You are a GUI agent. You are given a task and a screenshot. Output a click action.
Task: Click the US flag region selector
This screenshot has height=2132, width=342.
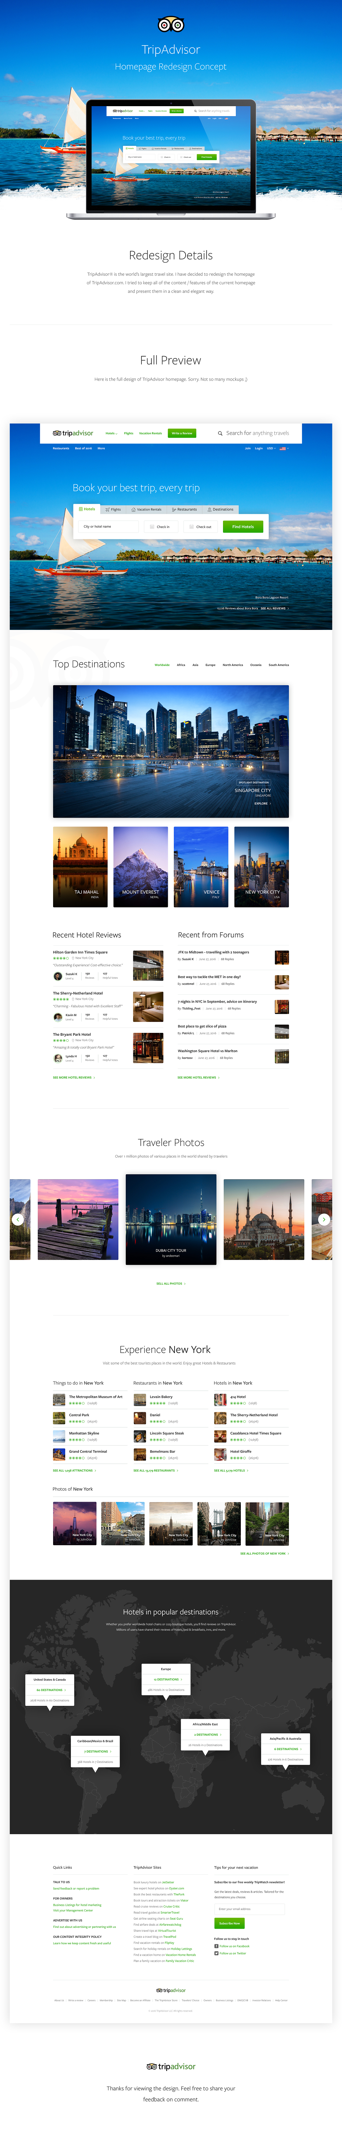[x=283, y=448]
